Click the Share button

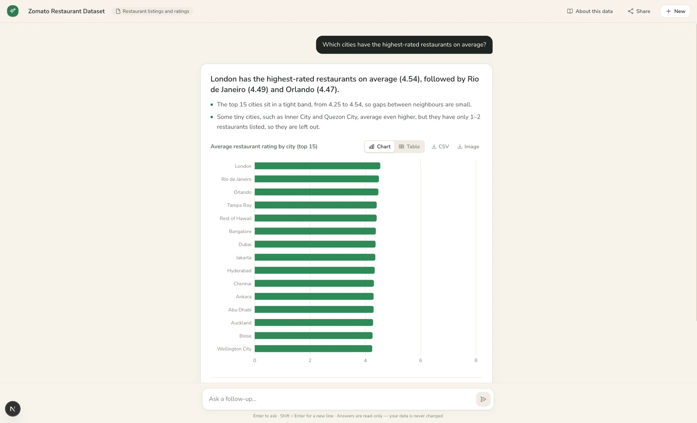[639, 11]
